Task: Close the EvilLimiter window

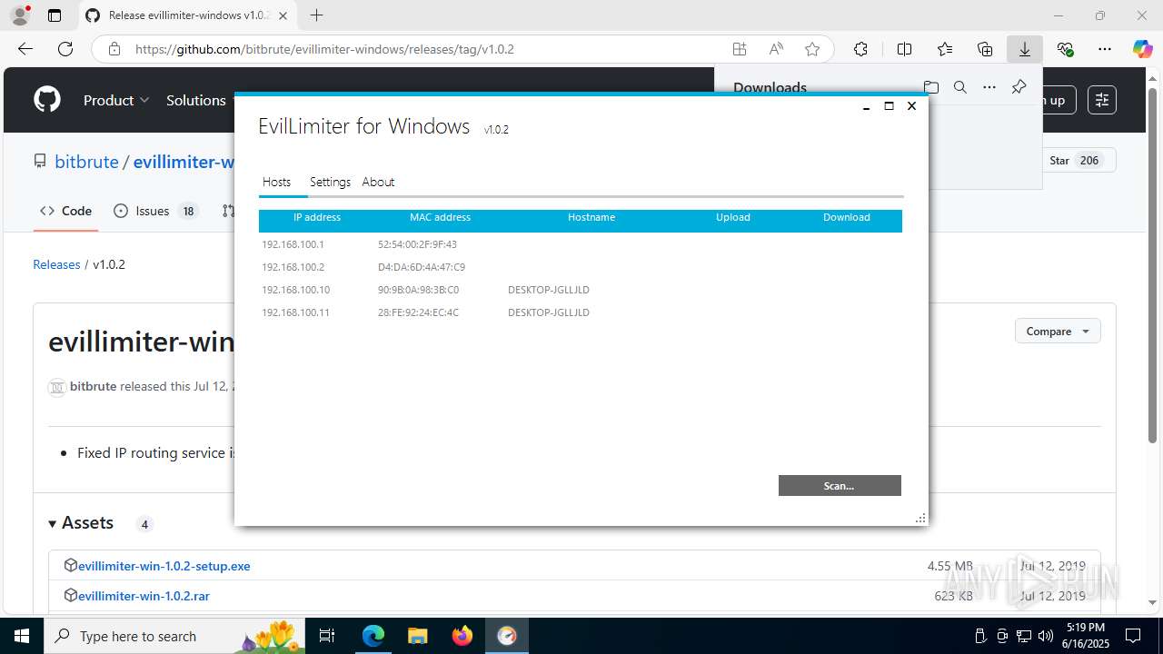Action: [911, 106]
